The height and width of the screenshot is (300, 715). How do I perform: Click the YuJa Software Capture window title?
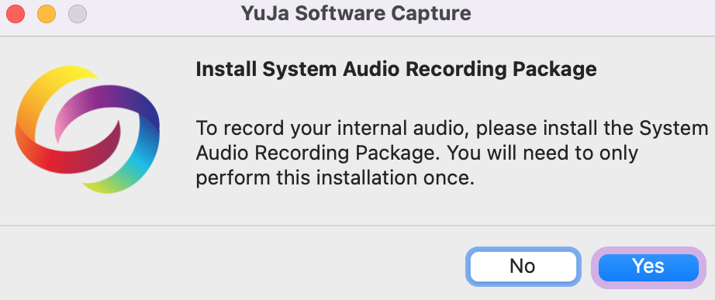tap(356, 14)
